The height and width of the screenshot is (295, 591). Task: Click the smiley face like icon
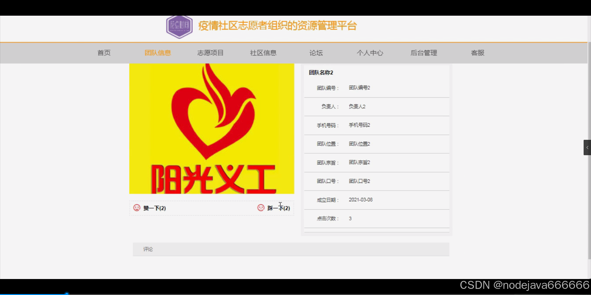tap(137, 208)
